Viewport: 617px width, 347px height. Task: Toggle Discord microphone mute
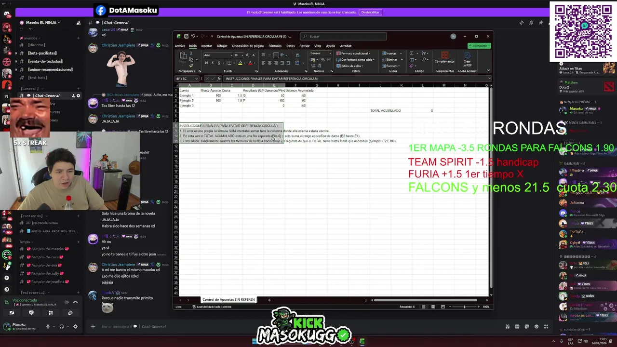tap(48, 326)
